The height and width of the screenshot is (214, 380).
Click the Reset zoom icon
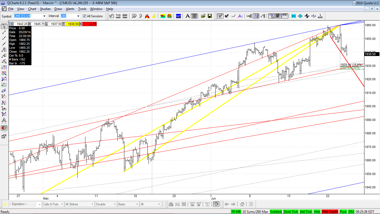pos(320,16)
